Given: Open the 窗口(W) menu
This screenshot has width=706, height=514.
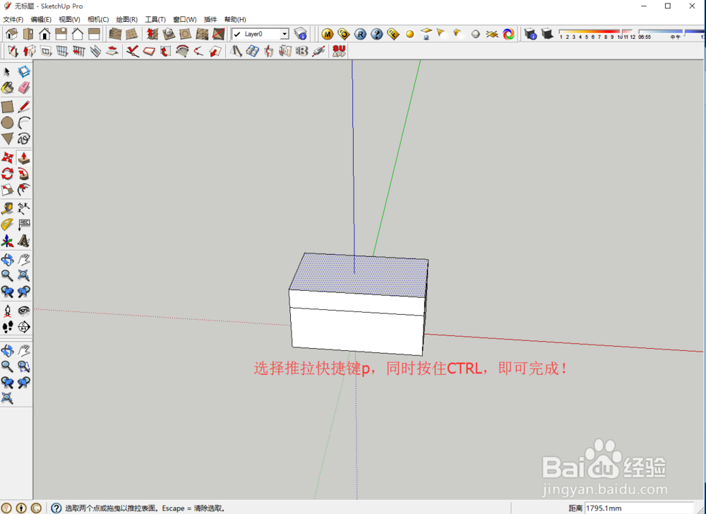Looking at the screenshot, I should pyautogui.click(x=184, y=19).
